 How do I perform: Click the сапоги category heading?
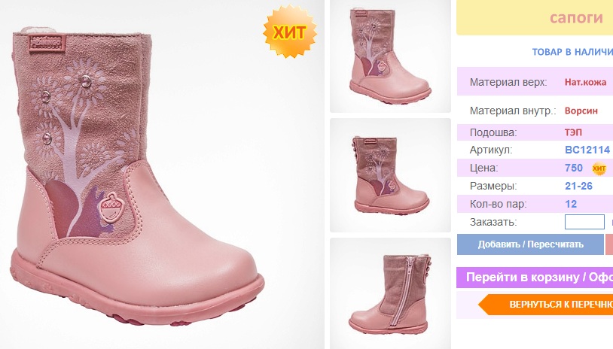click(576, 18)
